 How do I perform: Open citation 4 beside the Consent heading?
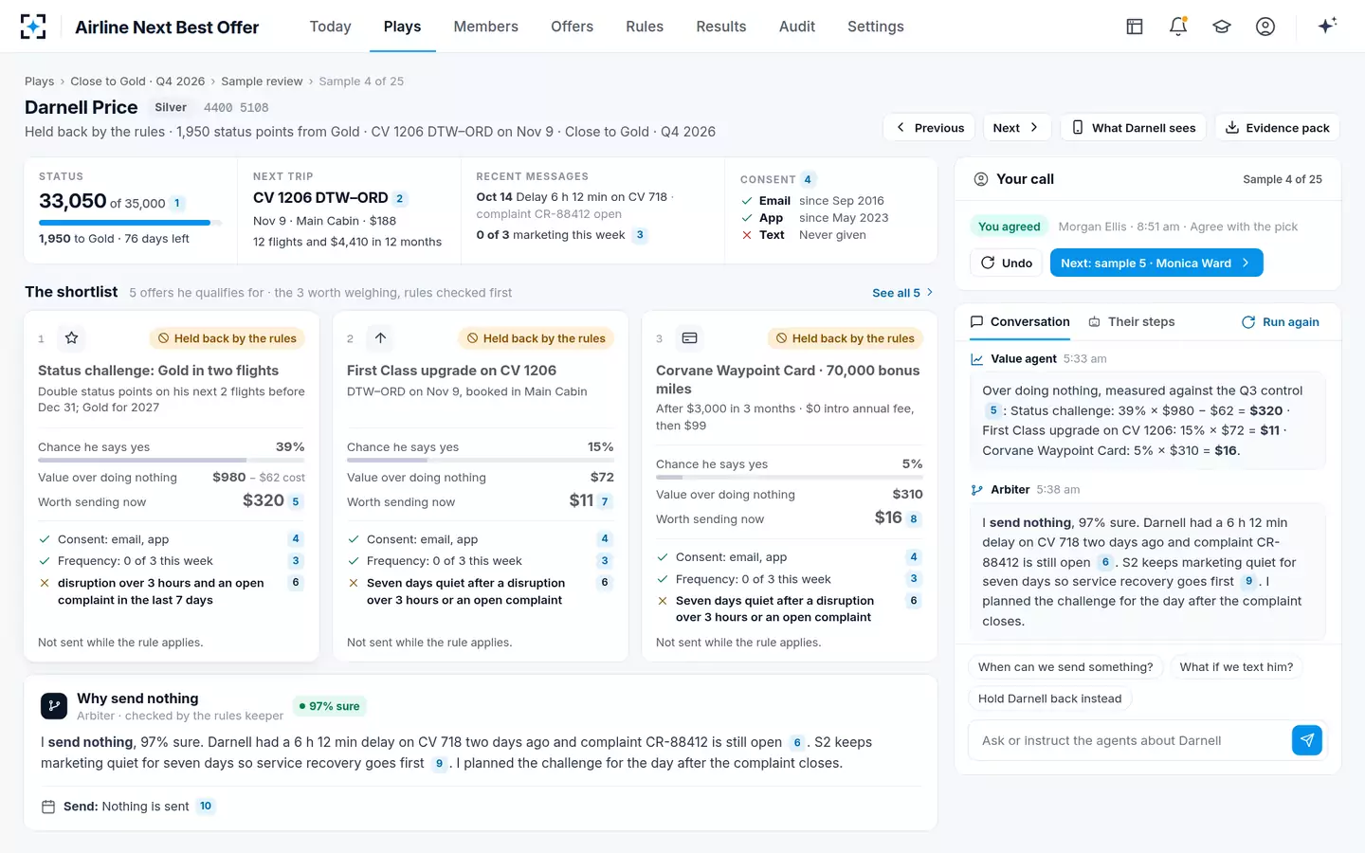click(808, 179)
